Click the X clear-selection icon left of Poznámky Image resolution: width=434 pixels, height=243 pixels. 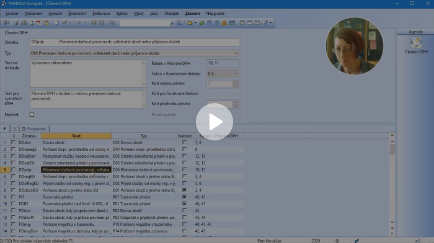[15, 129]
